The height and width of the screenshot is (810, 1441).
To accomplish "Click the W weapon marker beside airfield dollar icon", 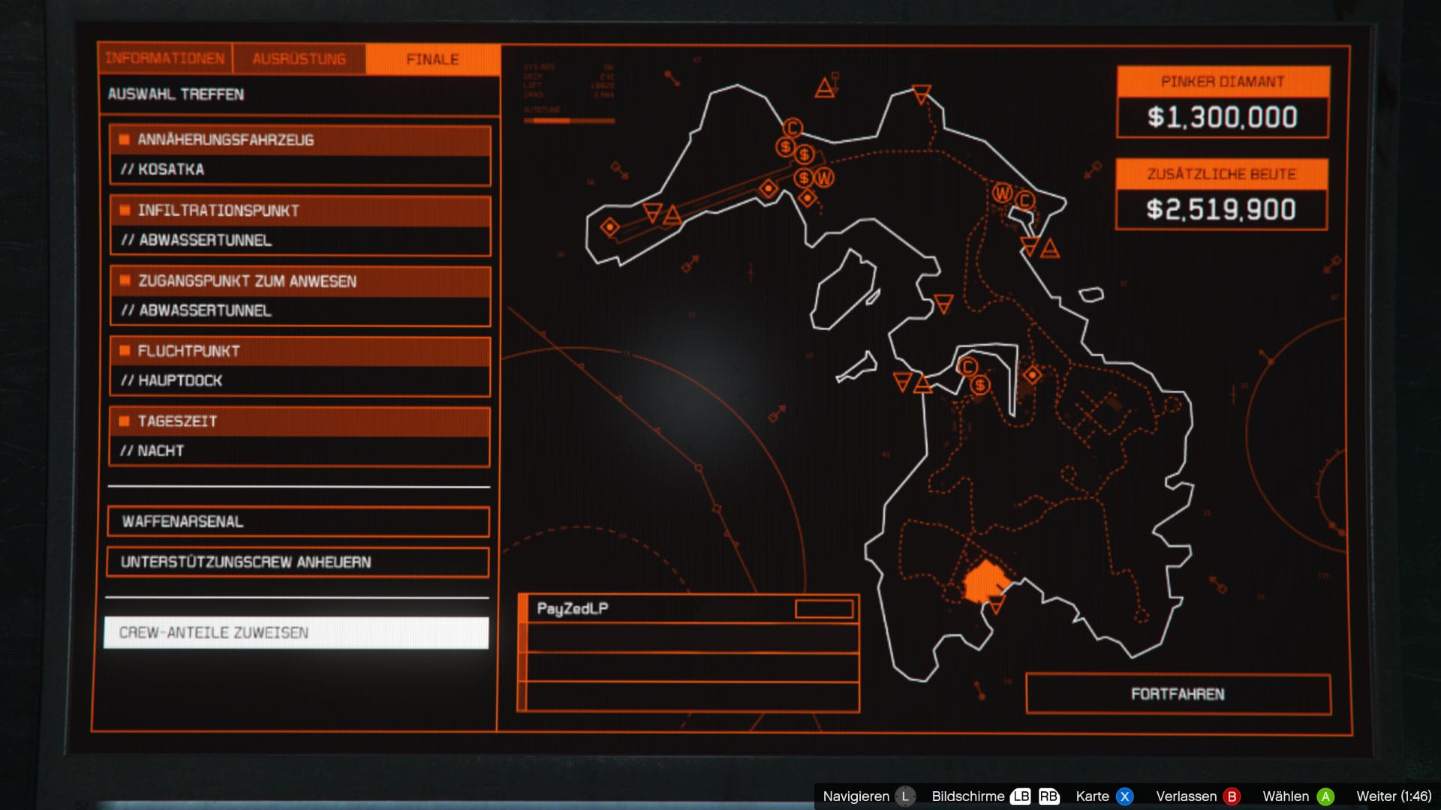I will click(824, 178).
